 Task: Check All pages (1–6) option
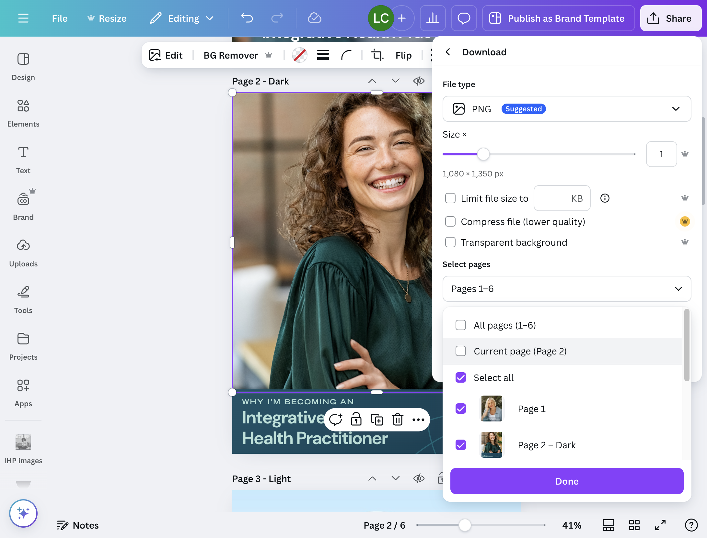461,325
